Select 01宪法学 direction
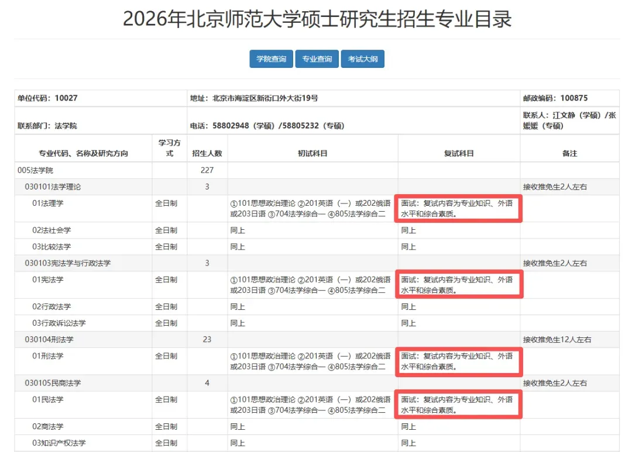 click(x=48, y=280)
